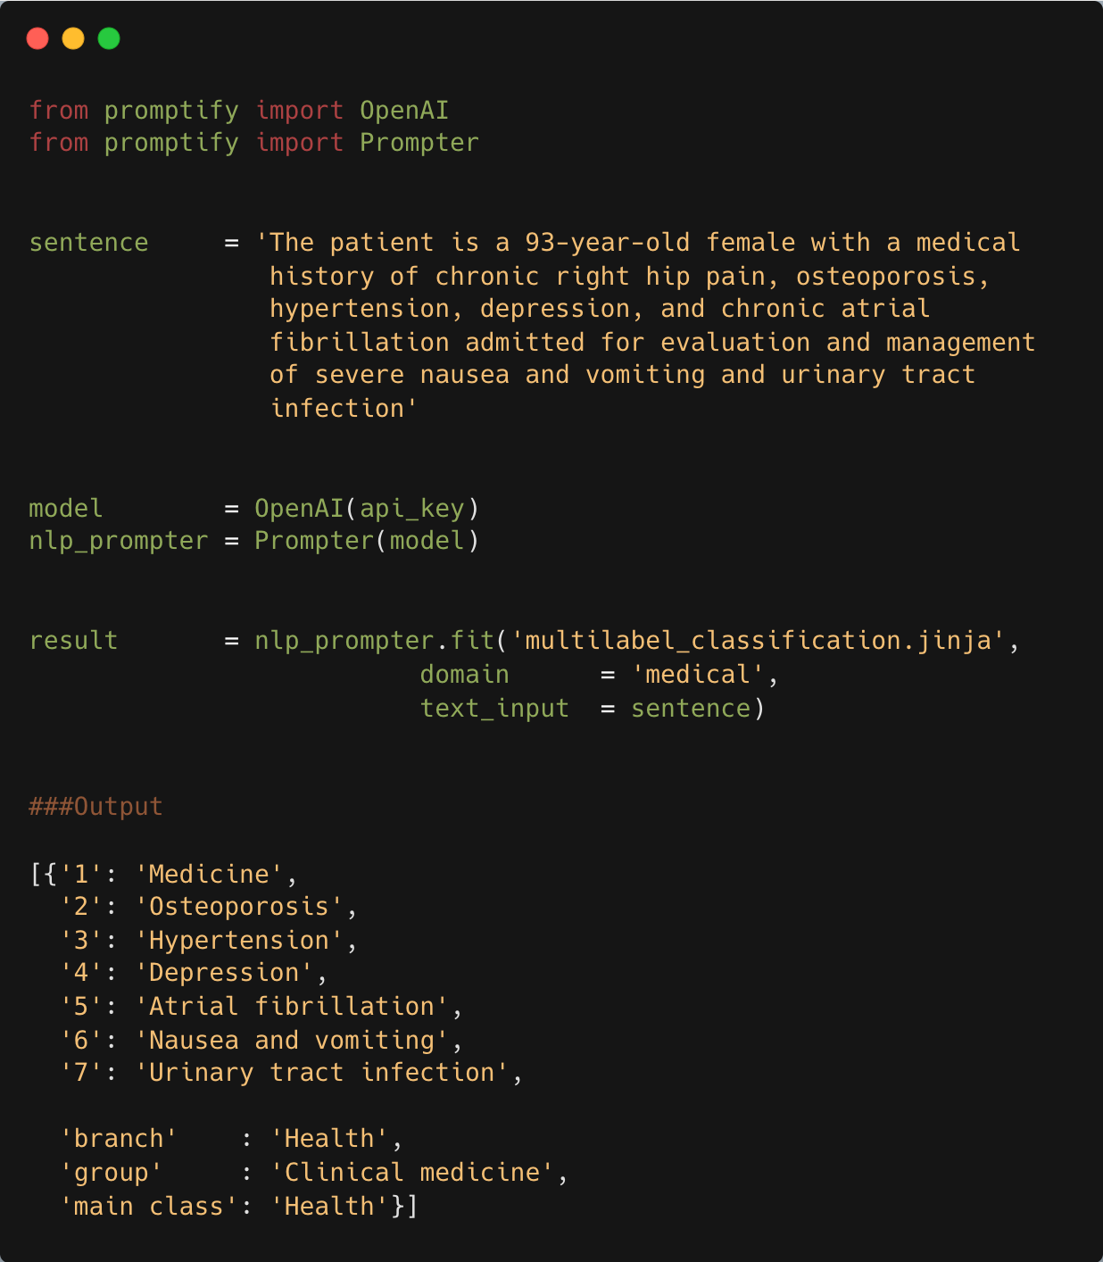This screenshot has width=1103, height=1262.
Task: Click the OpenAI import name
Action: (404, 111)
